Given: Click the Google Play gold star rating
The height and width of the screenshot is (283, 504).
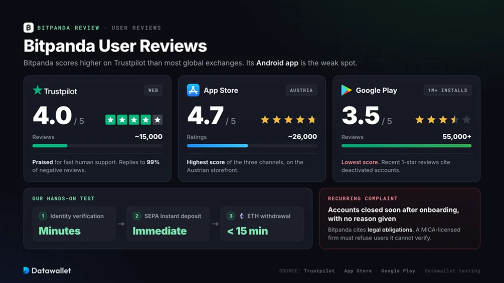Looking at the screenshot, I should pyautogui.click(x=443, y=120).
